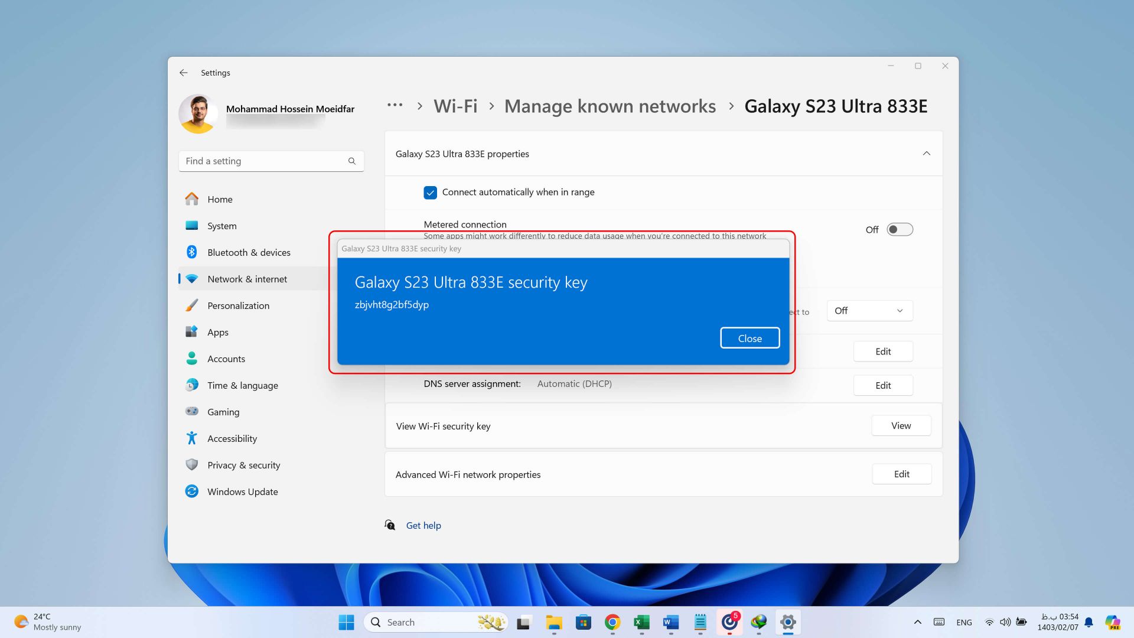Close the security key dialog
1134x638 pixels.
750,338
